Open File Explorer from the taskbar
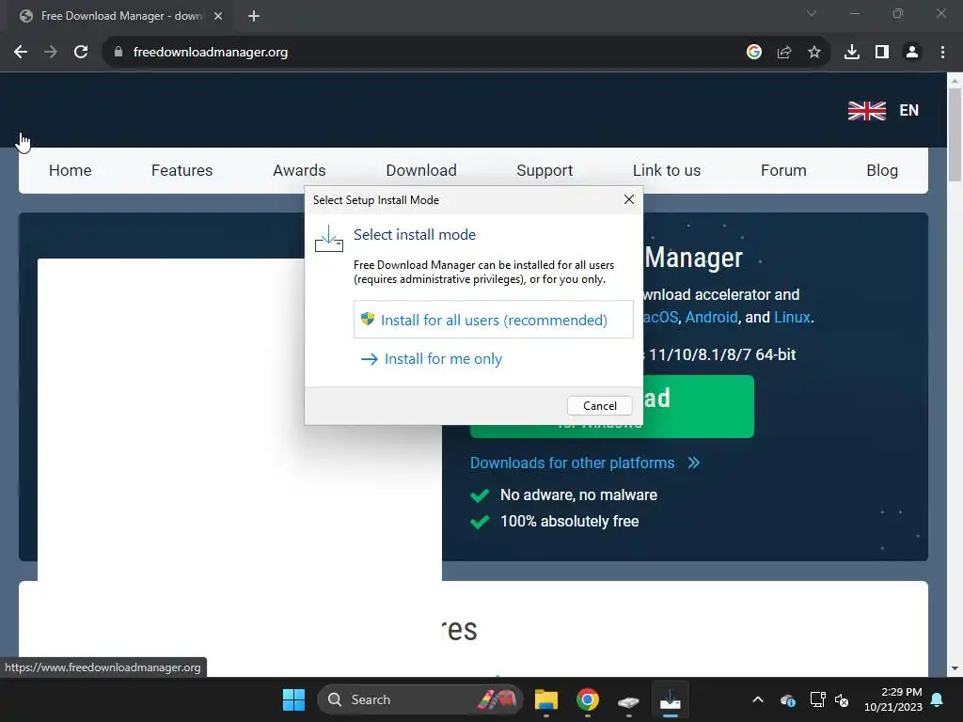 (x=546, y=699)
